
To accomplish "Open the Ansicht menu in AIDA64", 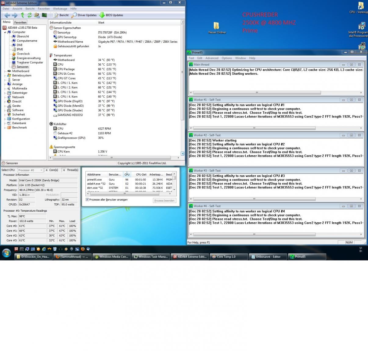I will (17, 9).
